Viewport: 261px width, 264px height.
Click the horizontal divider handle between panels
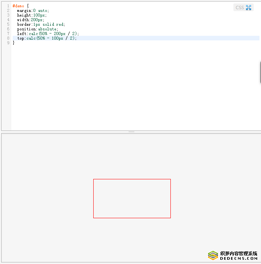(131, 132)
